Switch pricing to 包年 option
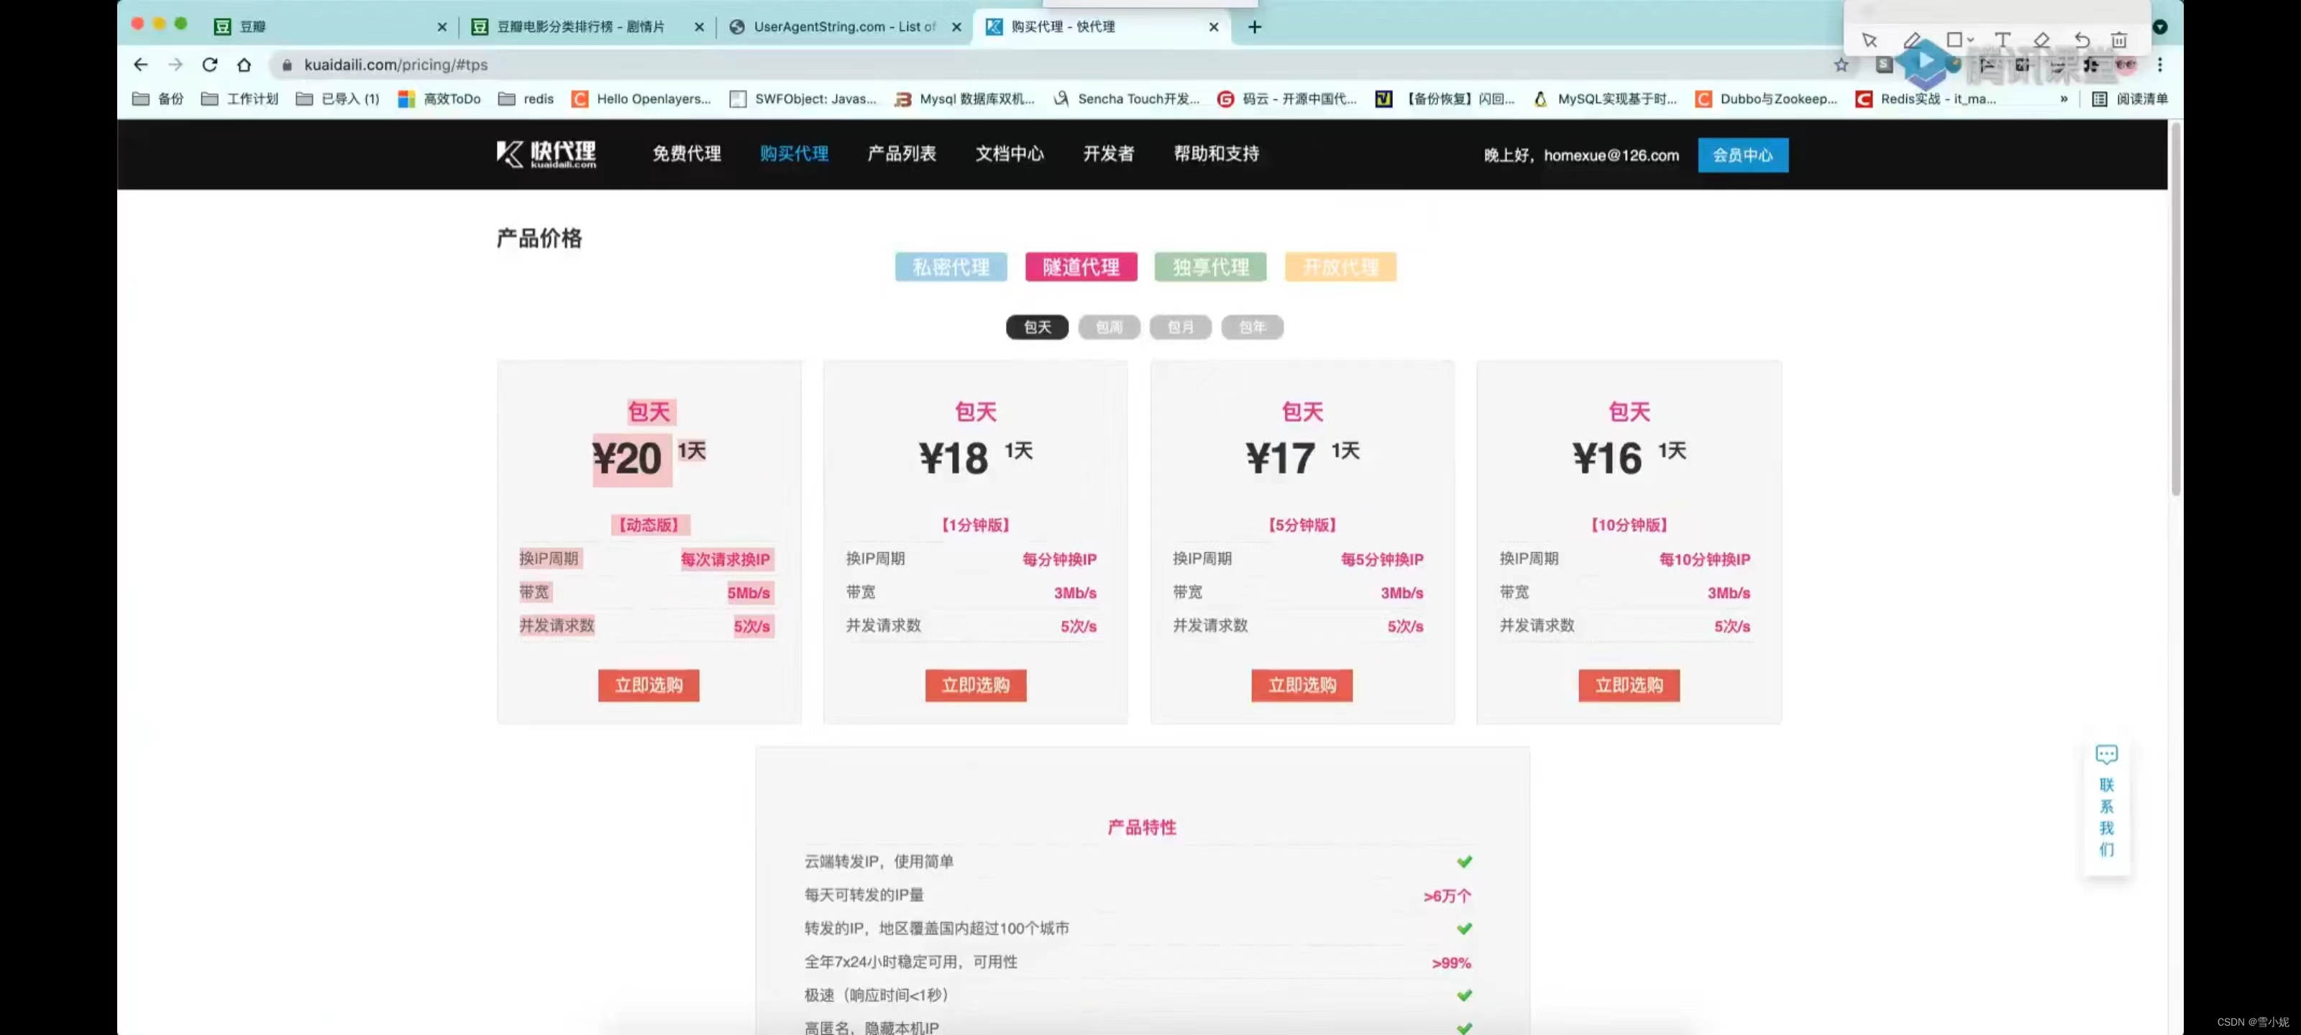The image size is (2301, 1035). pyautogui.click(x=1253, y=327)
